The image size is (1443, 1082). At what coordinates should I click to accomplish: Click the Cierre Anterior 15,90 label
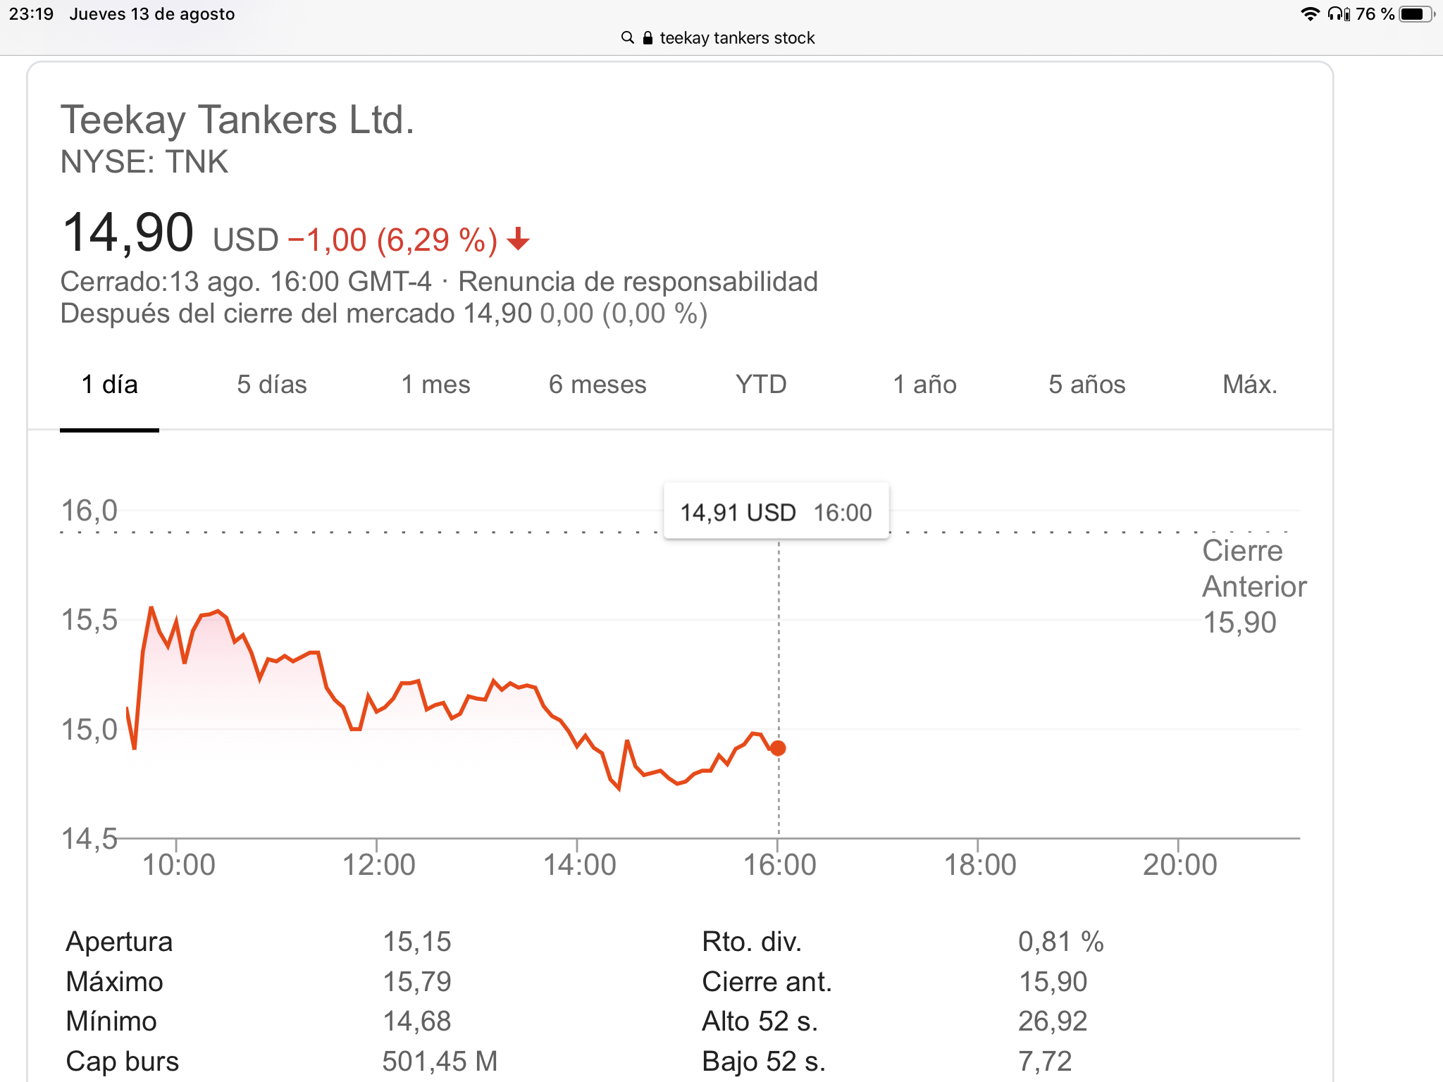pyautogui.click(x=1253, y=587)
